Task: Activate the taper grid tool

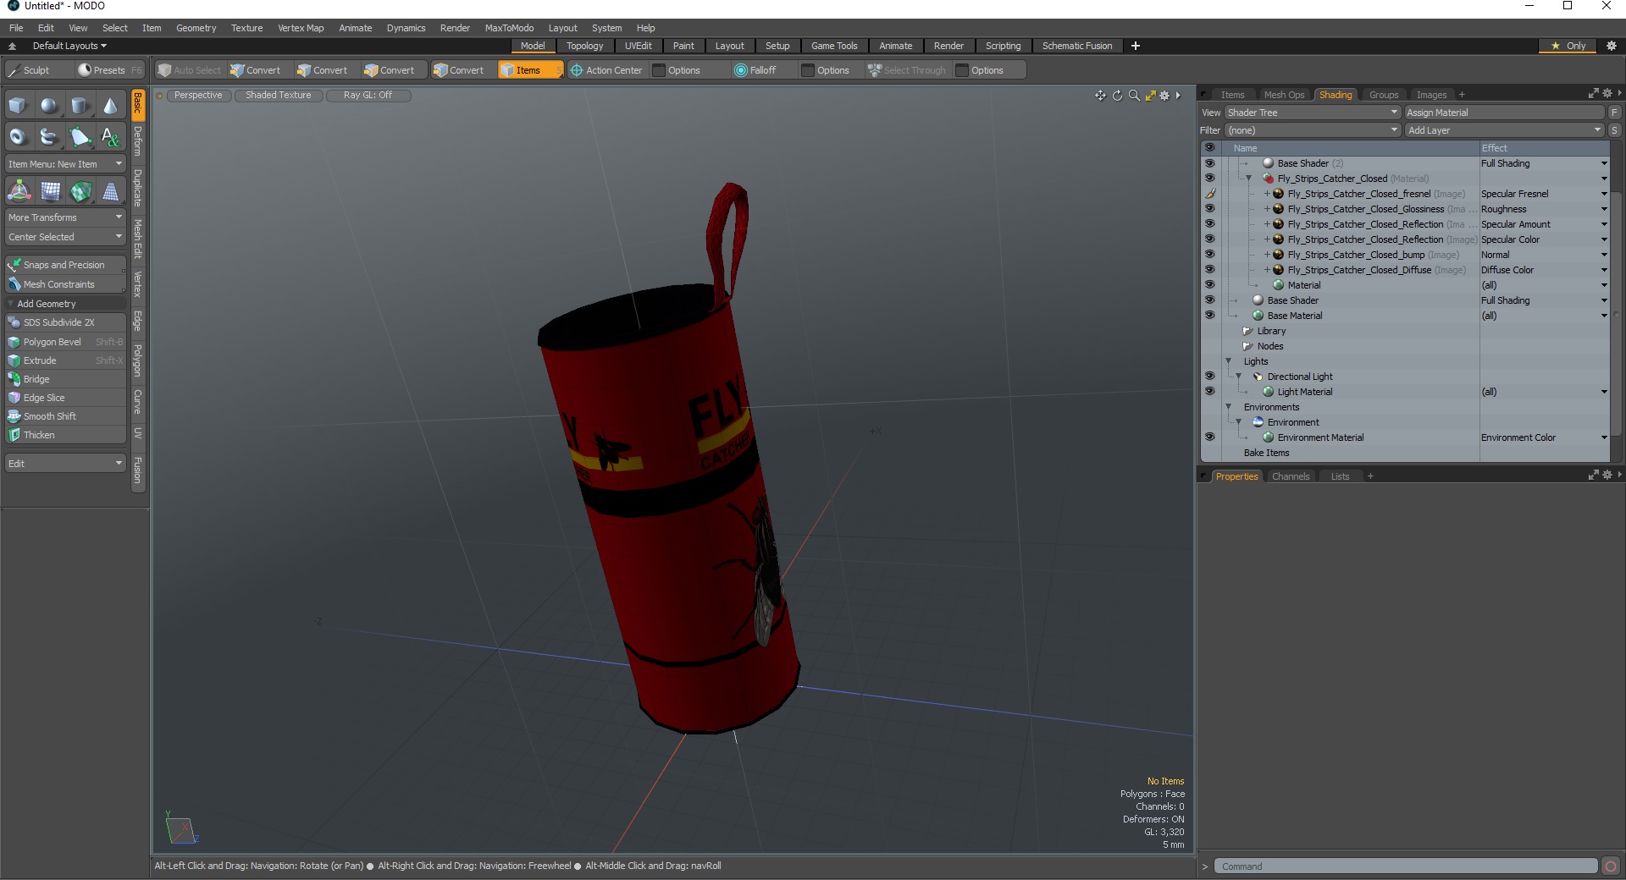Action: (x=111, y=192)
